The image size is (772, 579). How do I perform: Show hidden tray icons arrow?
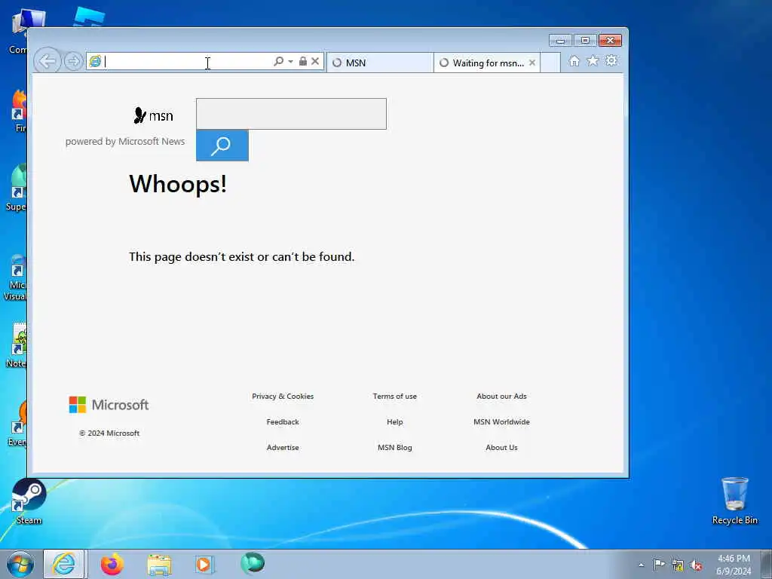pyautogui.click(x=641, y=565)
